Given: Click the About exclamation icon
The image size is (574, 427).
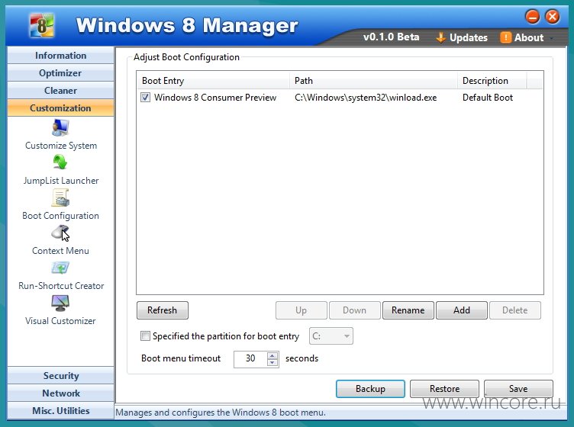Looking at the screenshot, I should [505, 37].
